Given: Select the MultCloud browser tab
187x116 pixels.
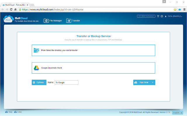Looking at the screenshot, I should pos(15,5).
